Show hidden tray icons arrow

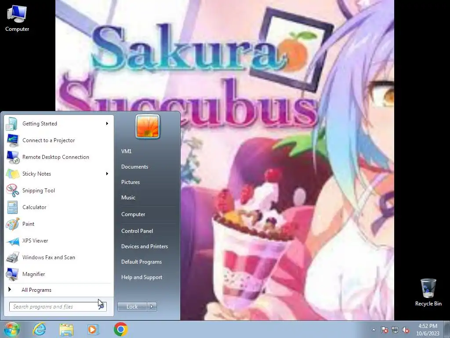(374, 330)
